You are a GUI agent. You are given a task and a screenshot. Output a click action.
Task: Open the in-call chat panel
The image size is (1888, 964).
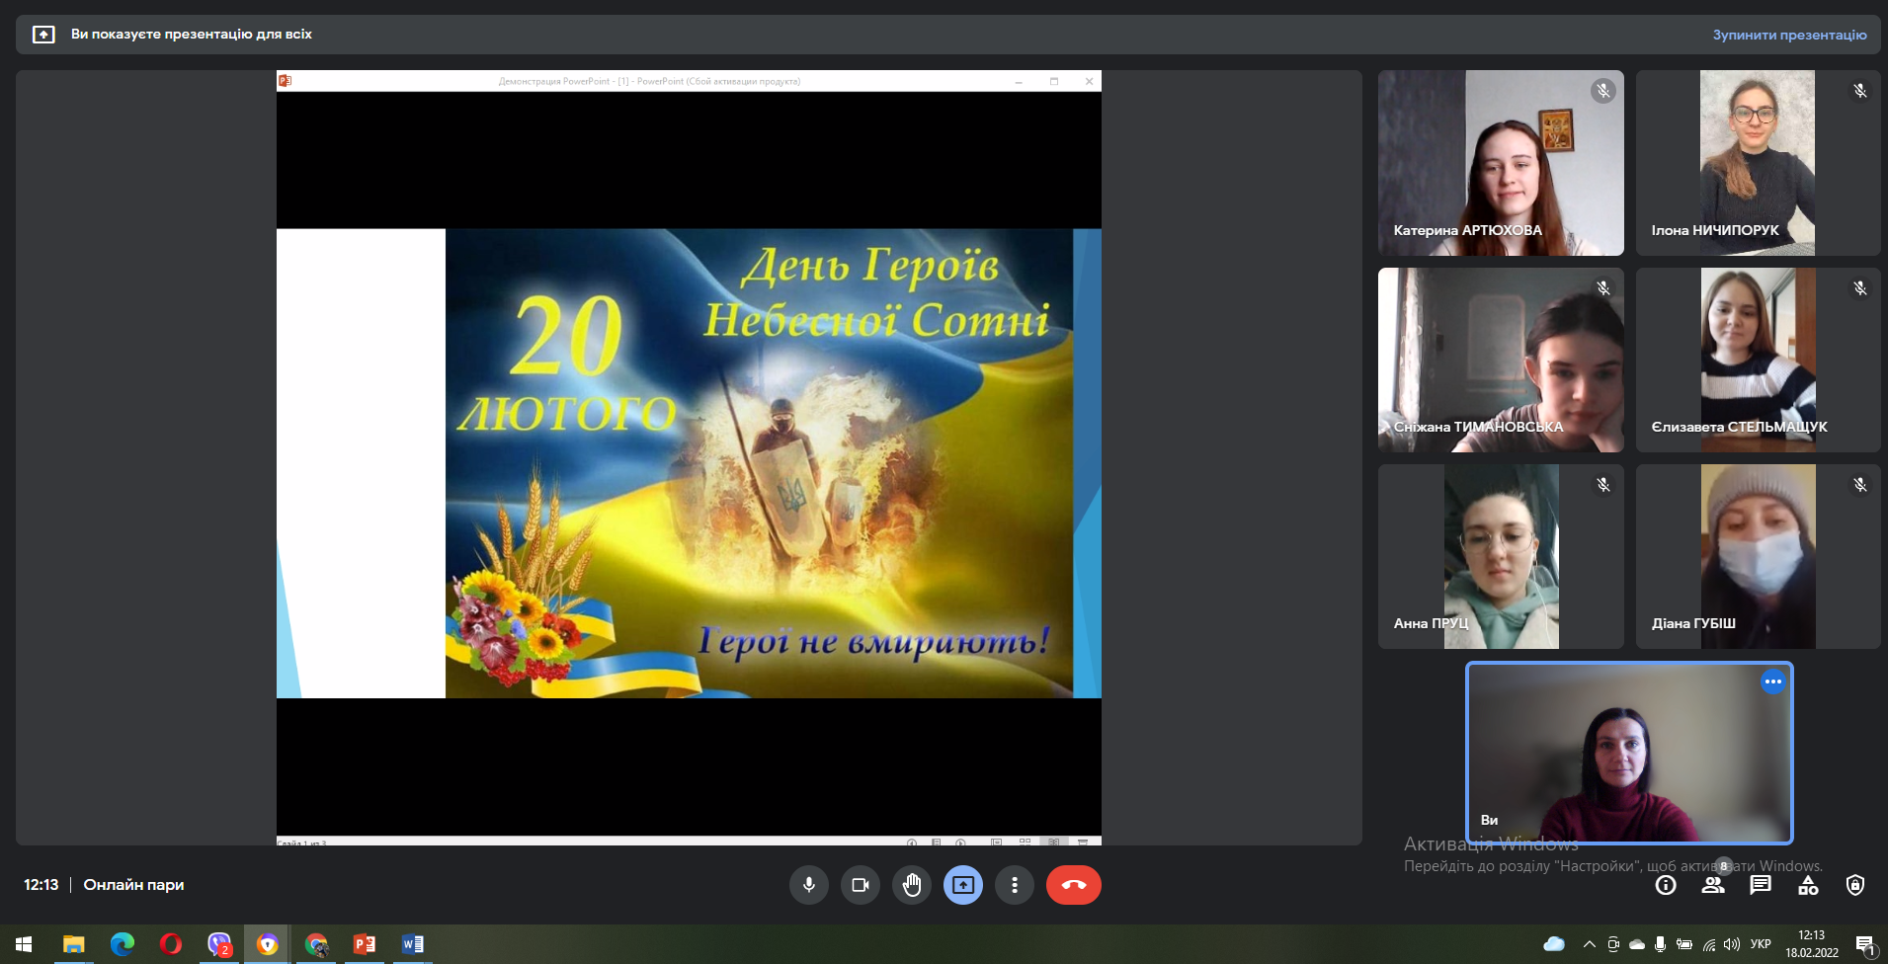(1761, 885)
